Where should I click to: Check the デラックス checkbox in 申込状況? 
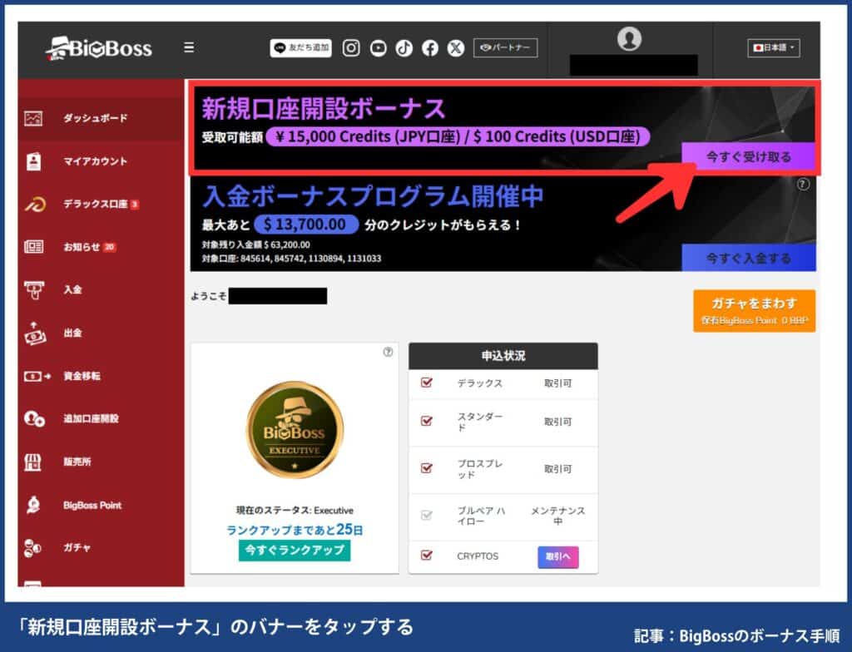click(428, 384)
